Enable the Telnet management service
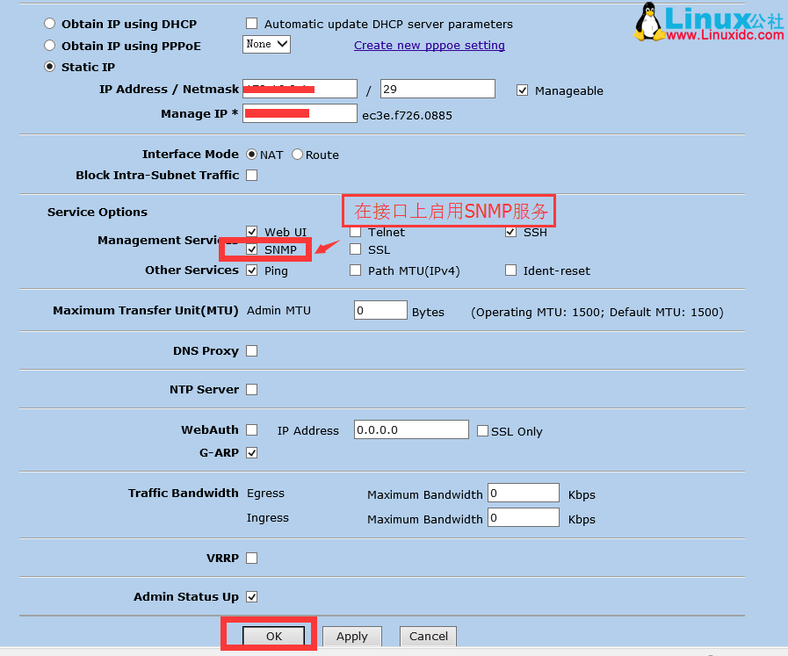Image resolution: width=788 pixels, height=656 pixels. click(355, 232)
